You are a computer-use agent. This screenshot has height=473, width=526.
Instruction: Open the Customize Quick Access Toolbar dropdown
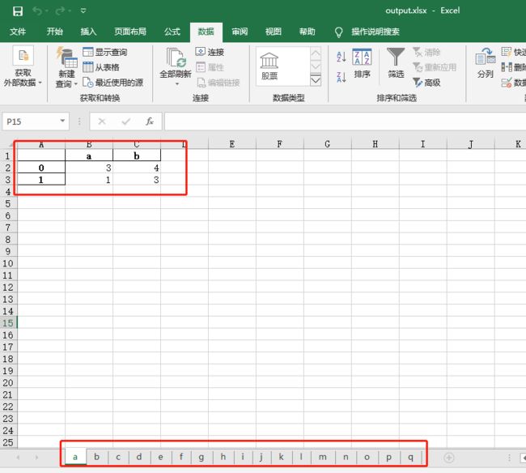click(x=83, y=11)
